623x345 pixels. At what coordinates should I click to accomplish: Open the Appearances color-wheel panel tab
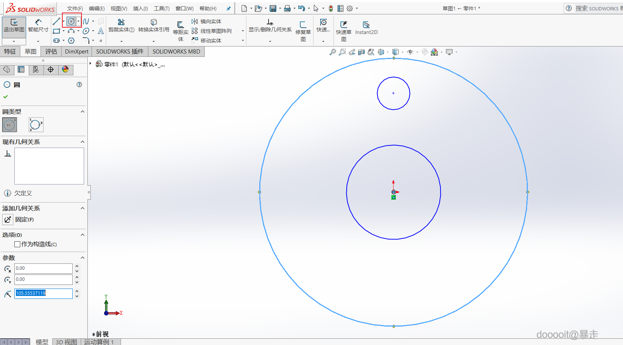pos(65,69)
